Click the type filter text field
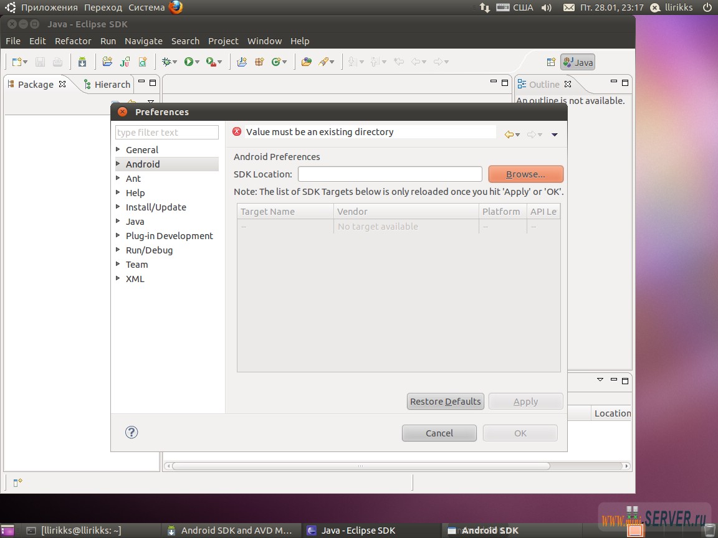Screen dimensions: 718x538 click(x=166, y=132)
